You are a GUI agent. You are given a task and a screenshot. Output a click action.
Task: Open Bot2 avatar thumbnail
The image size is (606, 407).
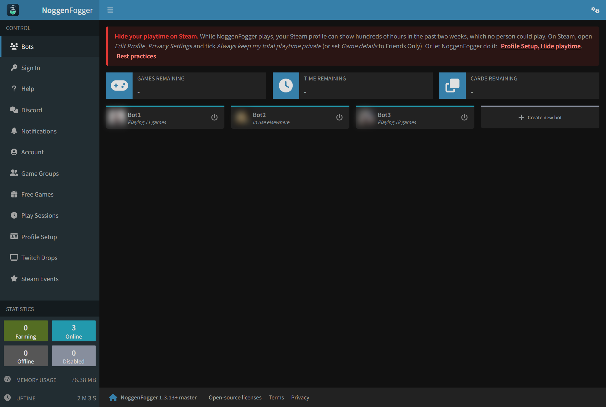click(x=241, y=117)
